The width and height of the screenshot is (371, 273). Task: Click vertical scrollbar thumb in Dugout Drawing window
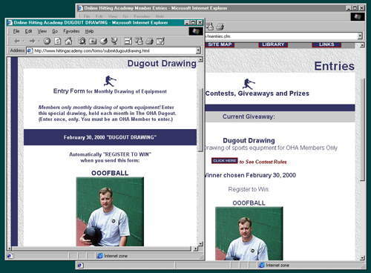pos(200,120)
